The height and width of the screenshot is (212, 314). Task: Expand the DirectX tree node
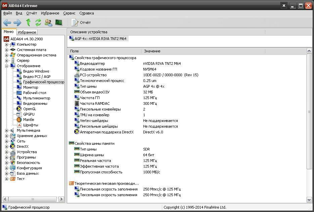coord(7,147)
